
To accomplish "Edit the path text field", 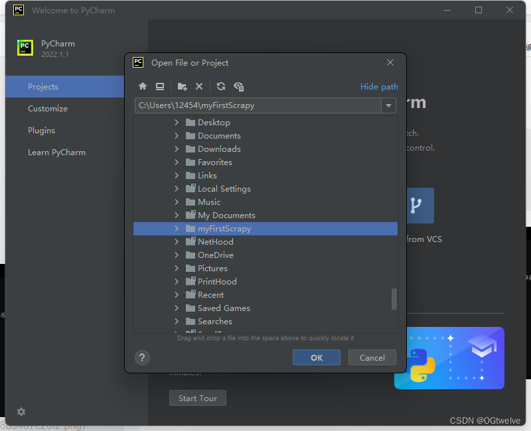I will click(258, 105).
